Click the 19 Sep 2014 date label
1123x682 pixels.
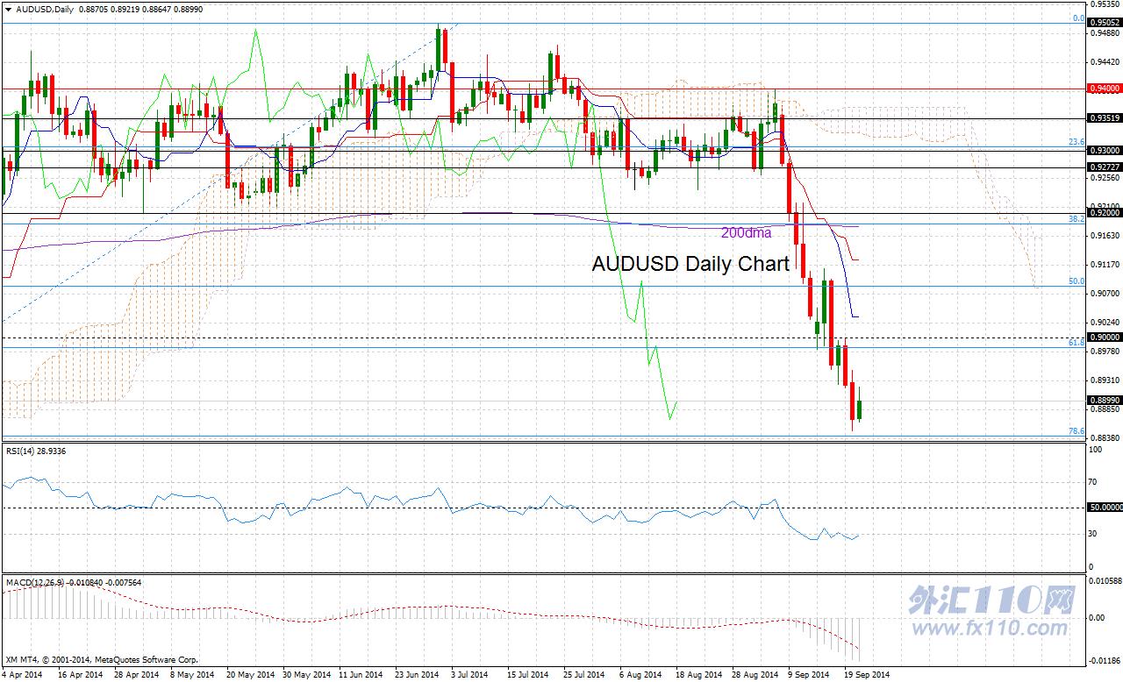click(x=867, y=675)
